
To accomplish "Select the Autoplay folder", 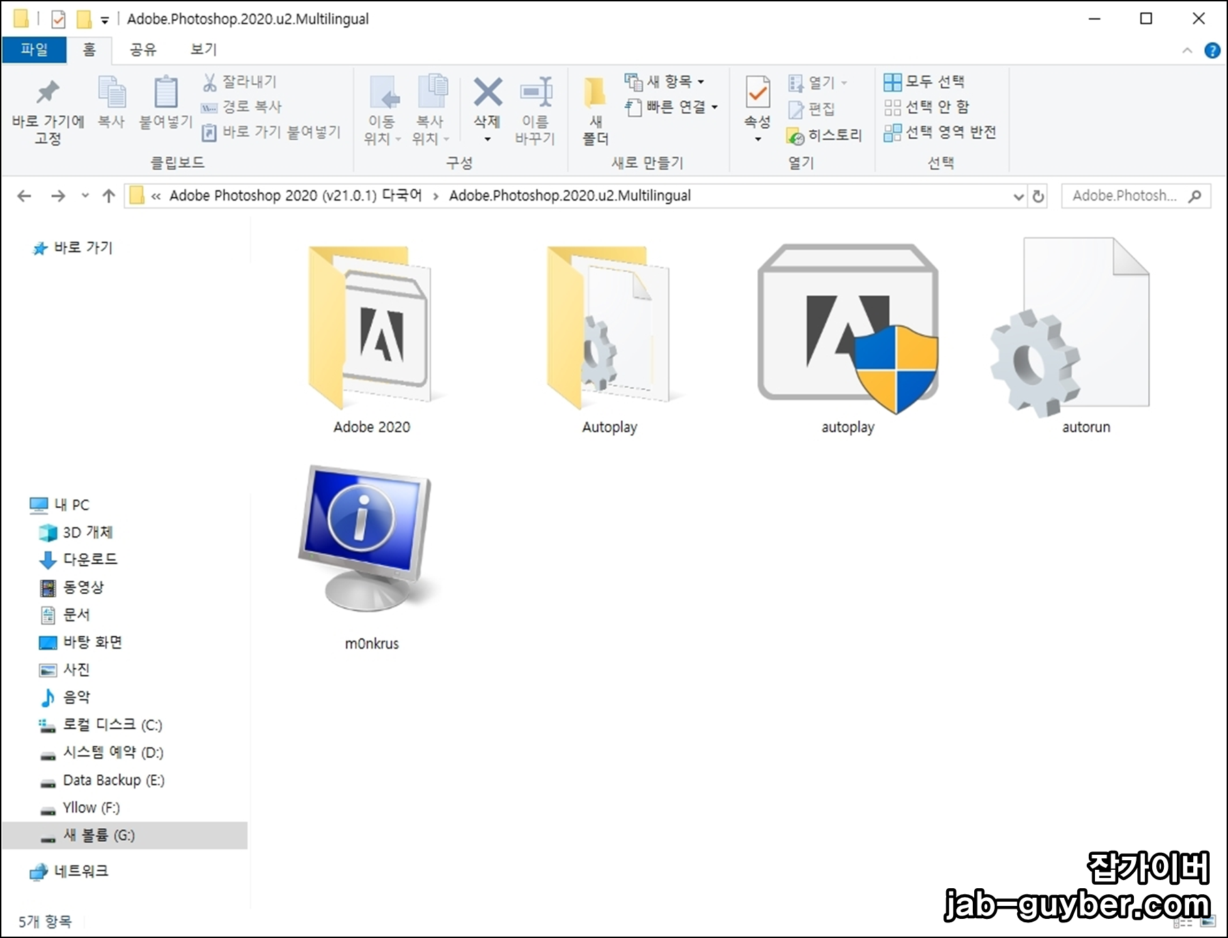I will pyautogui.click(x=610, y=340).
